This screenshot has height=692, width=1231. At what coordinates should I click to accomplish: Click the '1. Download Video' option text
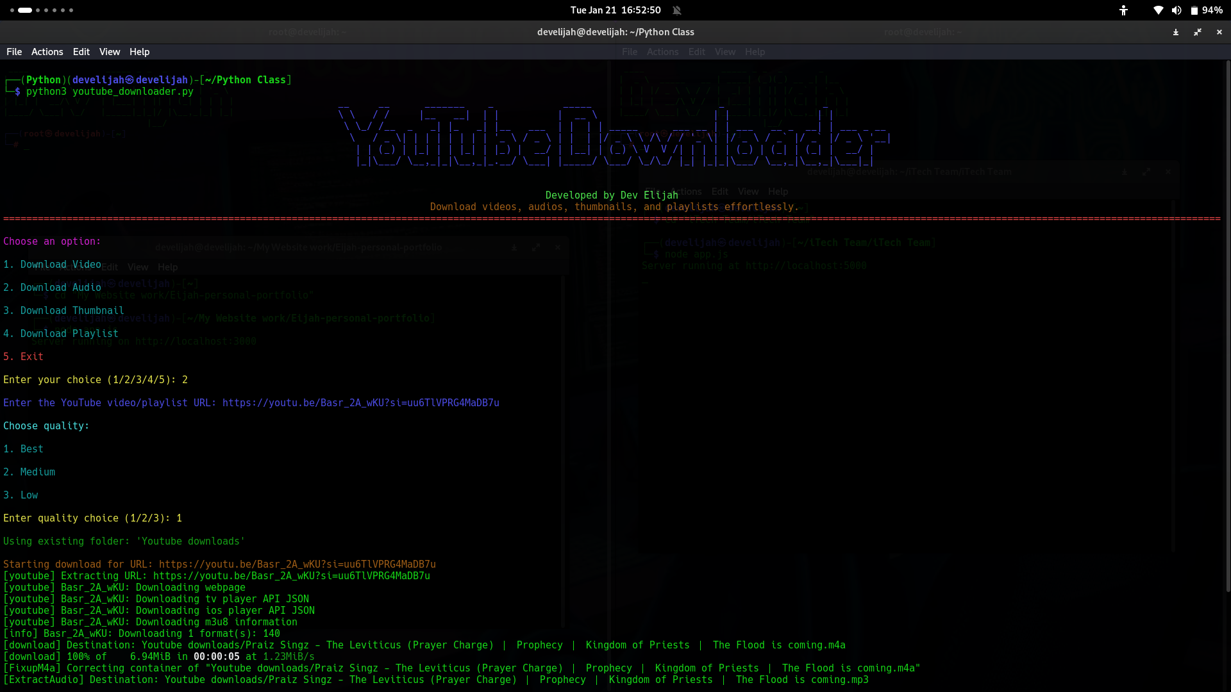(x=52, y=265)
